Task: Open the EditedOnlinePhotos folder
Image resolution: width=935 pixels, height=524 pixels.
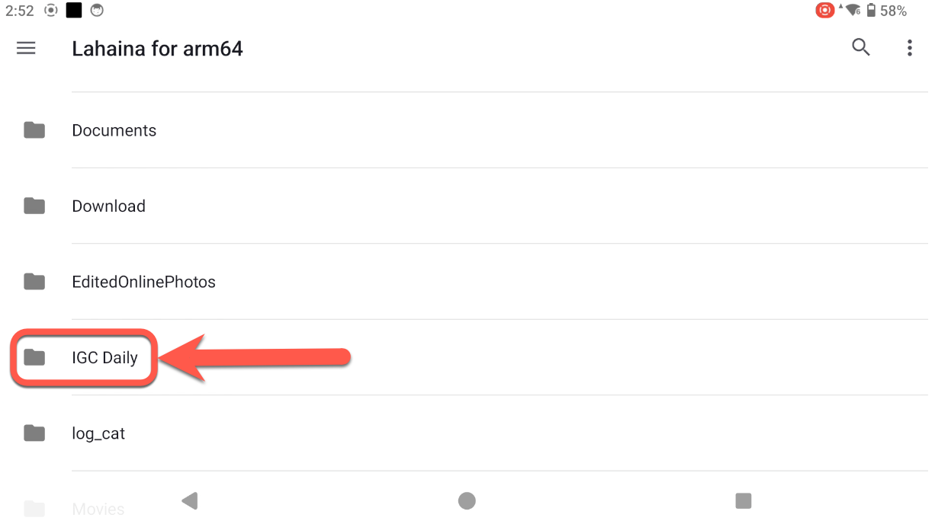Action: point(143,282)
